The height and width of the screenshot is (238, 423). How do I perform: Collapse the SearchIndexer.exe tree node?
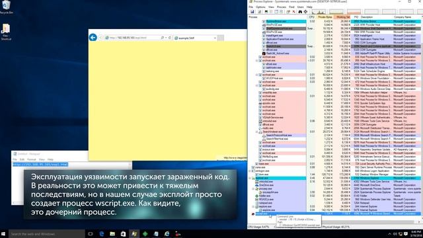click(x=256, y=132)
